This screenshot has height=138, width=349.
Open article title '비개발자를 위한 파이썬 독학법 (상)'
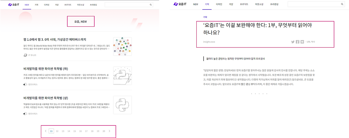point(46,98)
